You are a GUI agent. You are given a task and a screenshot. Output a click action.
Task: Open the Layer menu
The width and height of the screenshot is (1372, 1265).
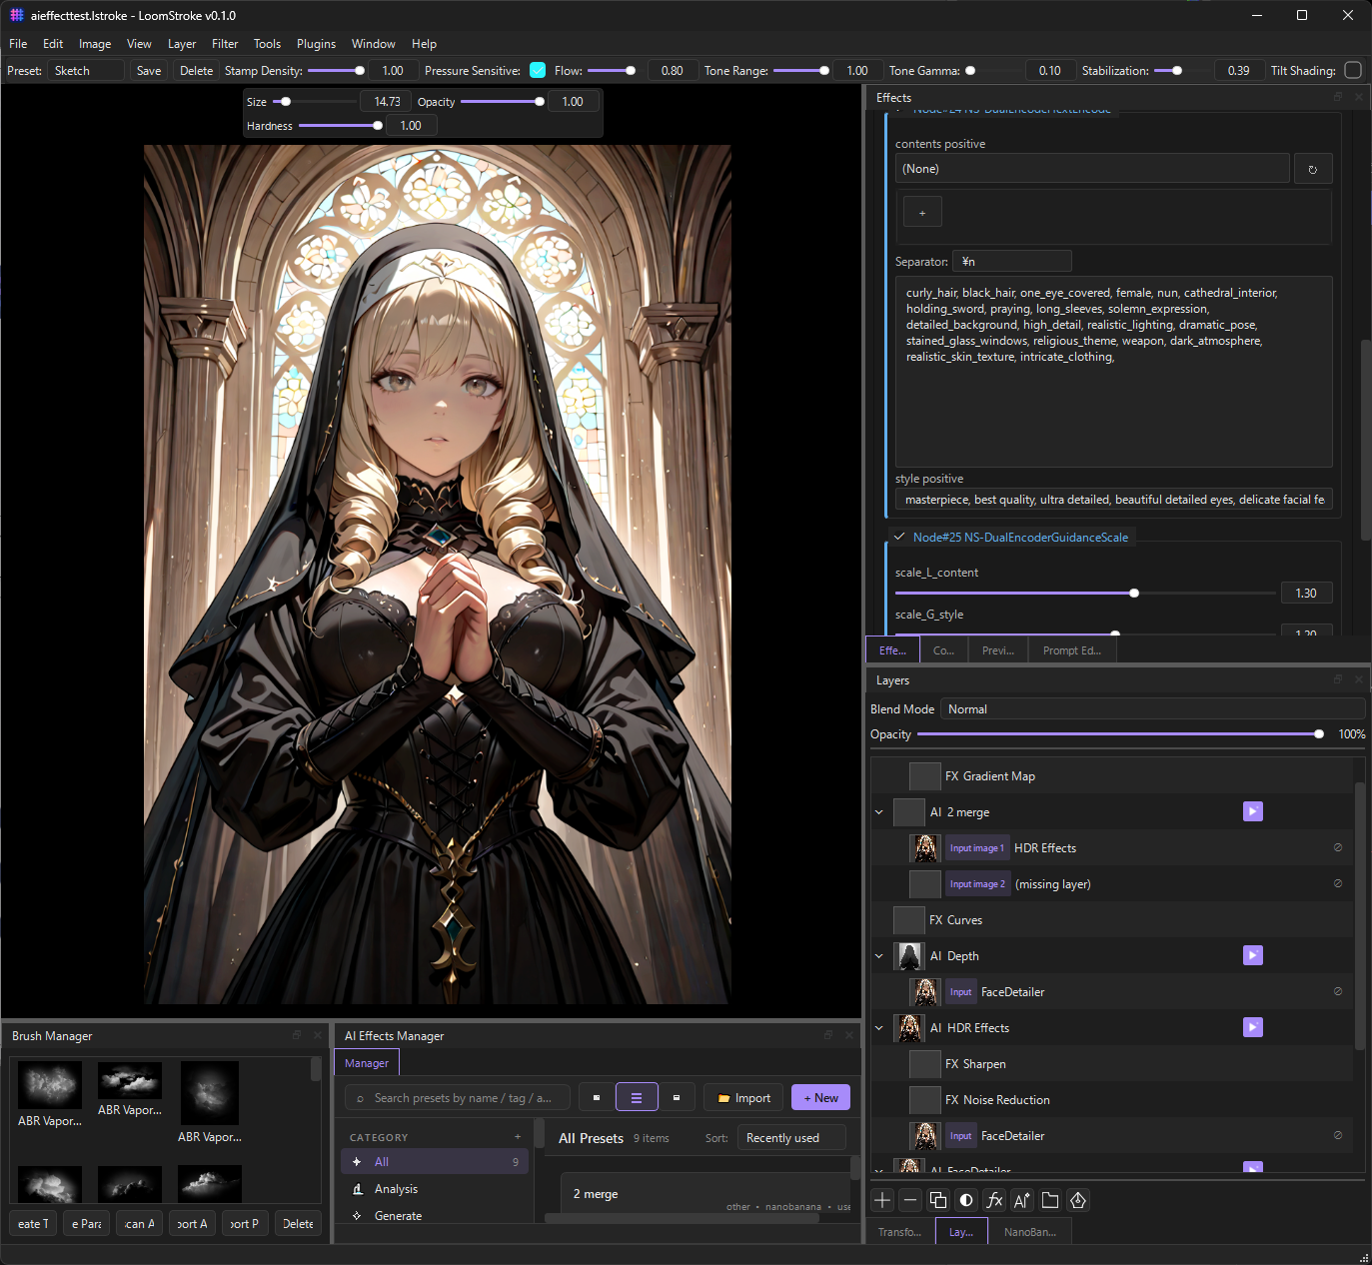click(182, 43)
